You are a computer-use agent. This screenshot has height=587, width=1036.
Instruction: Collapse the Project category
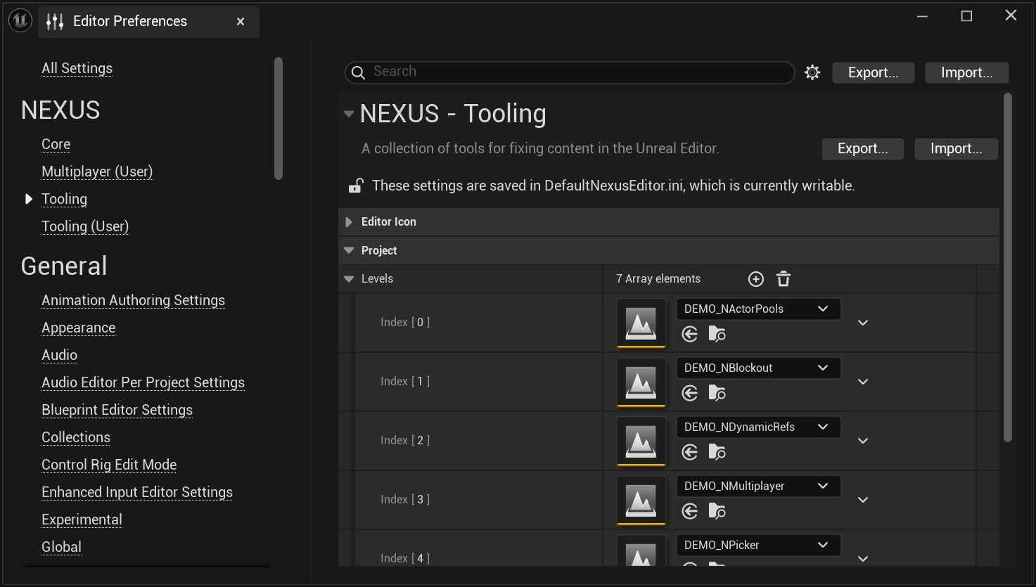pos(349,250)
